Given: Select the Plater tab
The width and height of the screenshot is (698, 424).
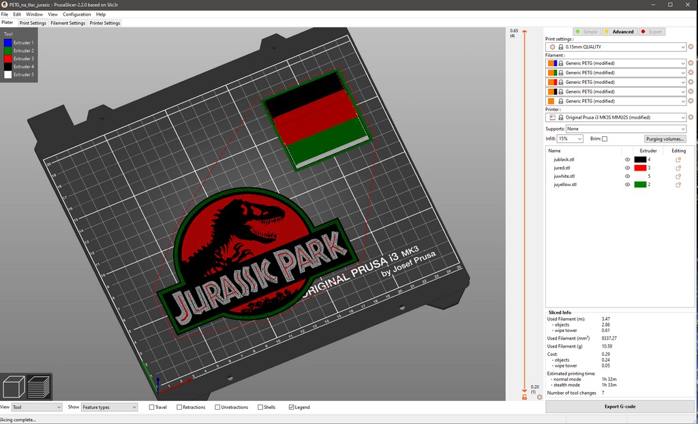Looking at the screenshot, I should point(7,22).
